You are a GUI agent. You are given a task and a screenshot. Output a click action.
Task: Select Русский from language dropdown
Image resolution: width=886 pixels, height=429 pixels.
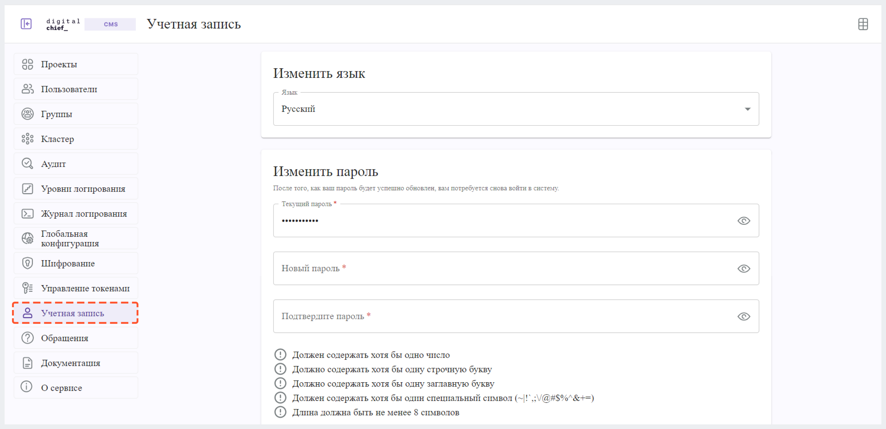pyautogui.click(x=516, y=108)
